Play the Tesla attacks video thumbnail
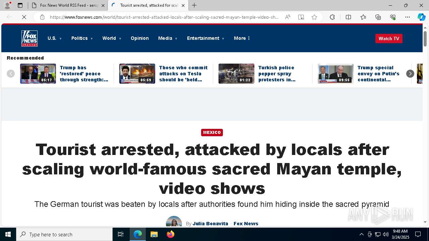This screenshot has width=429, height=241. (x=137, y=74)
